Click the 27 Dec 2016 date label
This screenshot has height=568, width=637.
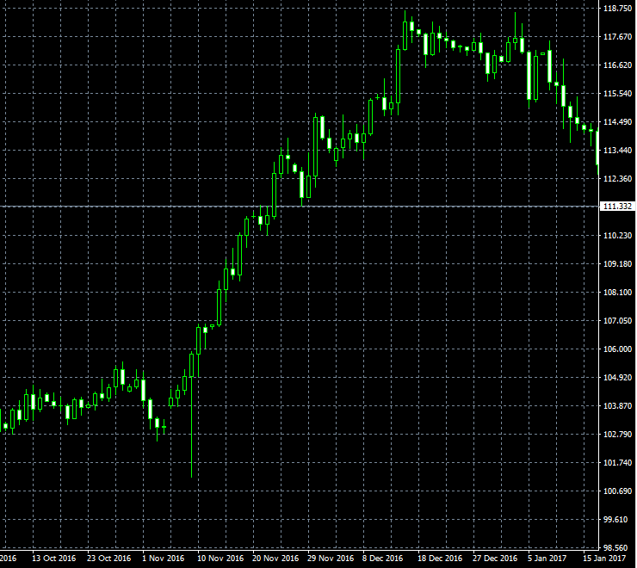[x=496, y=559]
